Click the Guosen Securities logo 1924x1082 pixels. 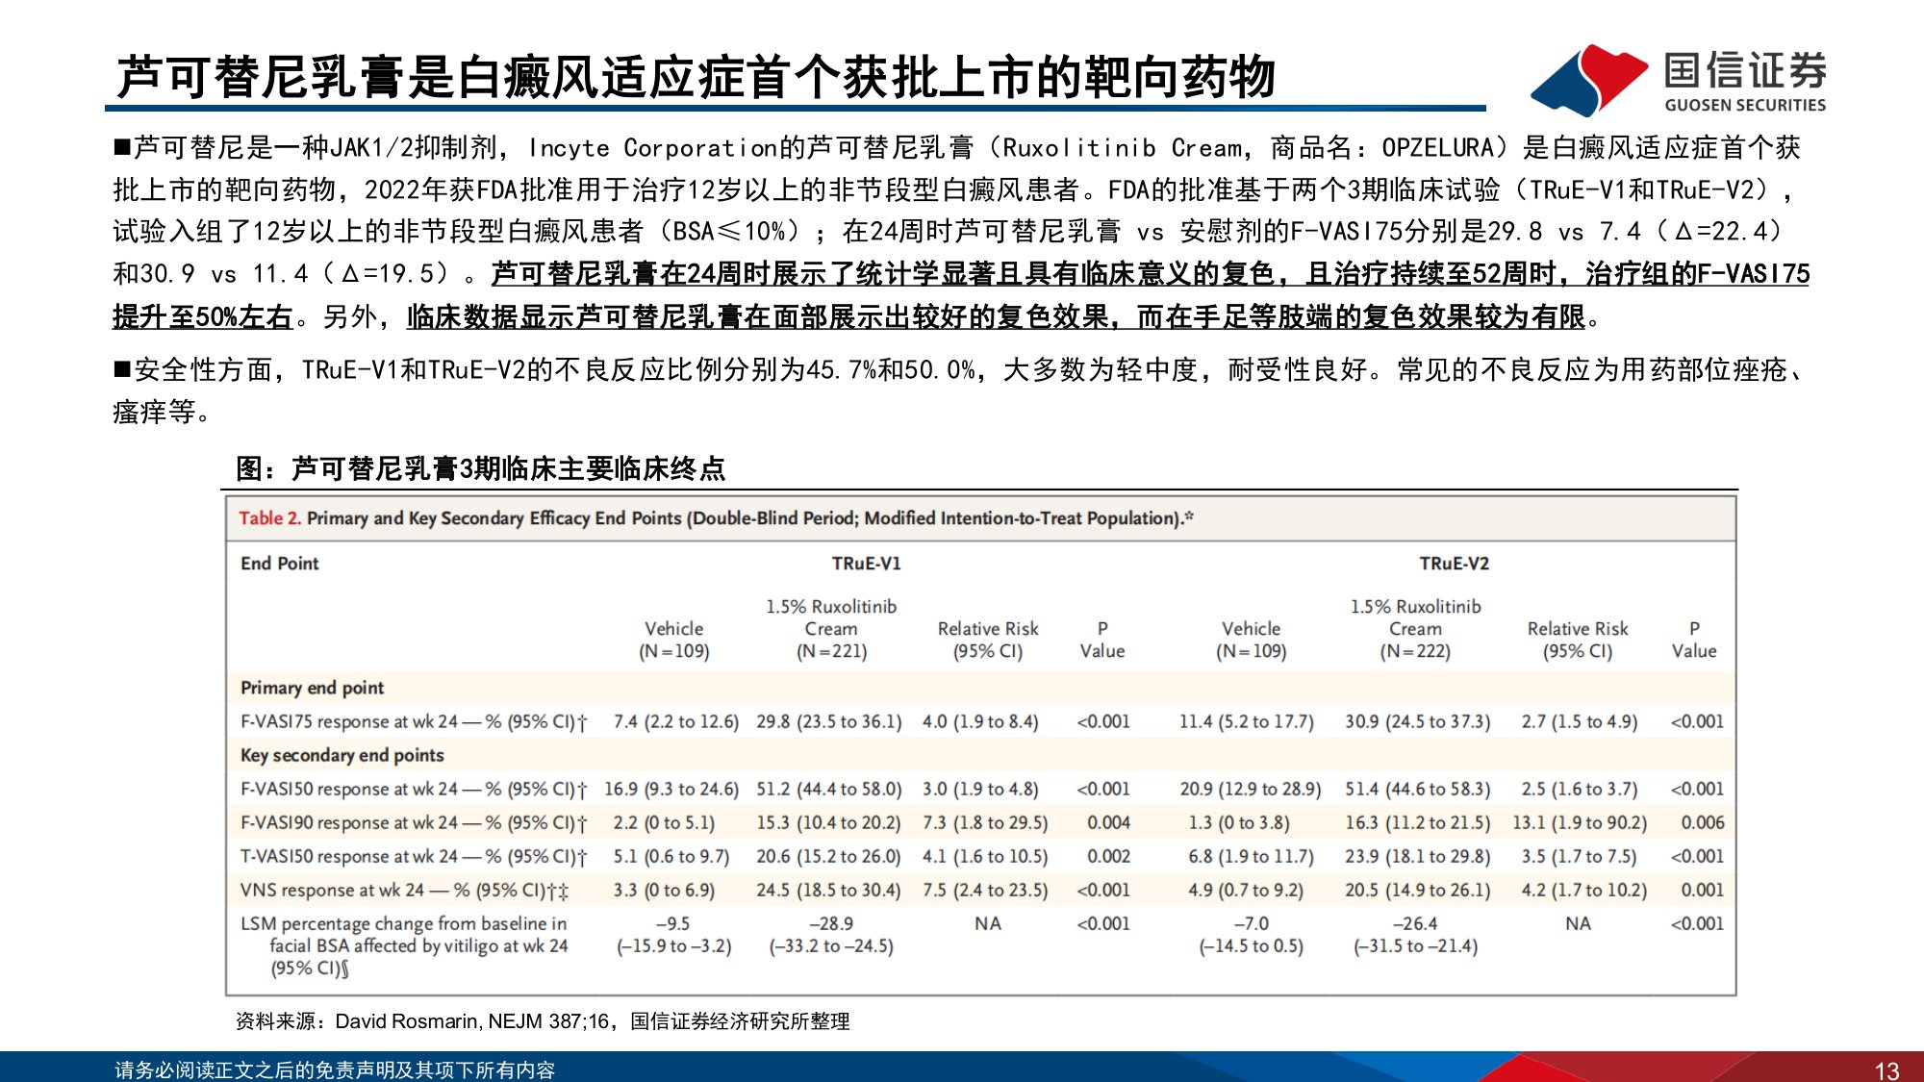[x=1679, y=81]
